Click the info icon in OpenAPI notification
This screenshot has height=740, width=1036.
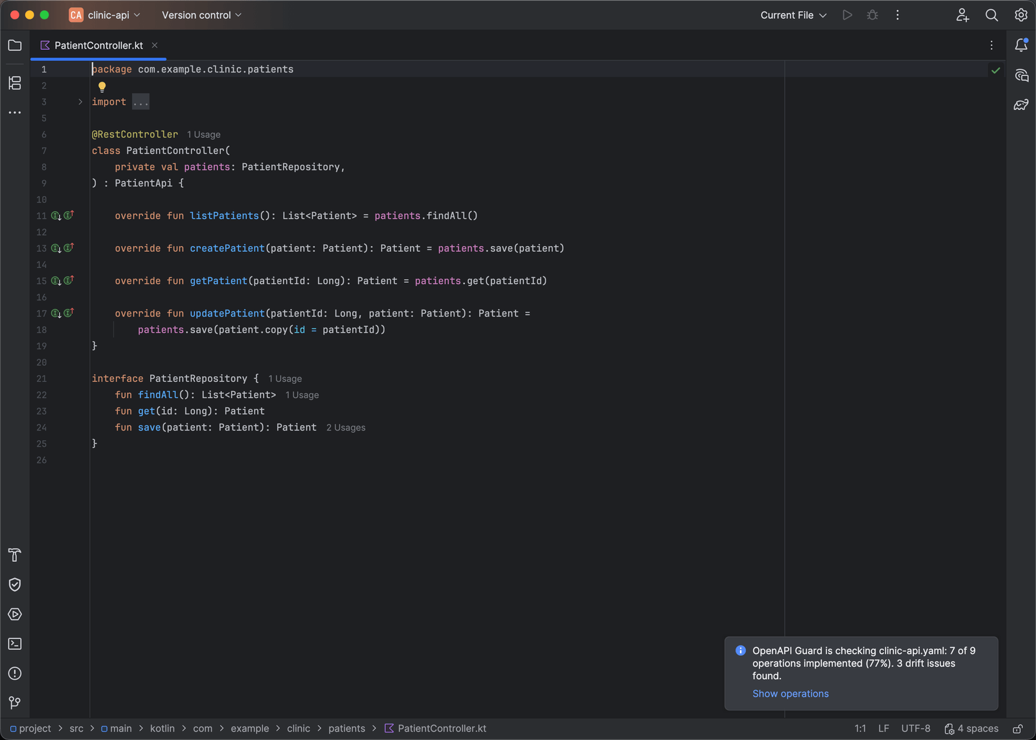tap(741, 651)
